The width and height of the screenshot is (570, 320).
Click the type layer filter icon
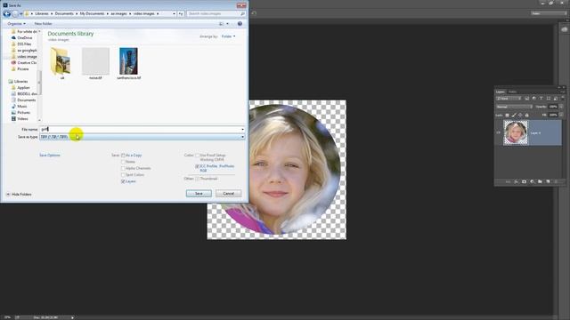[x=541, y=99]
